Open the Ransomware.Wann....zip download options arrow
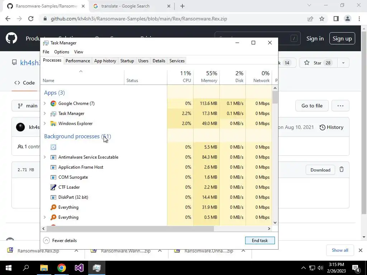Screen dimensions: 367x275 160,251
